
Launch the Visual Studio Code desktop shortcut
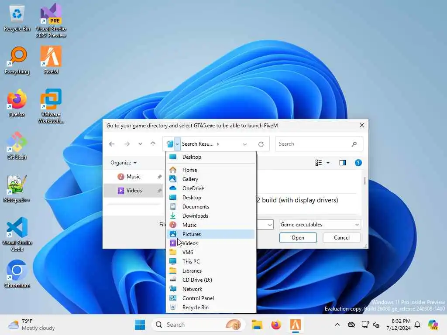17,234
